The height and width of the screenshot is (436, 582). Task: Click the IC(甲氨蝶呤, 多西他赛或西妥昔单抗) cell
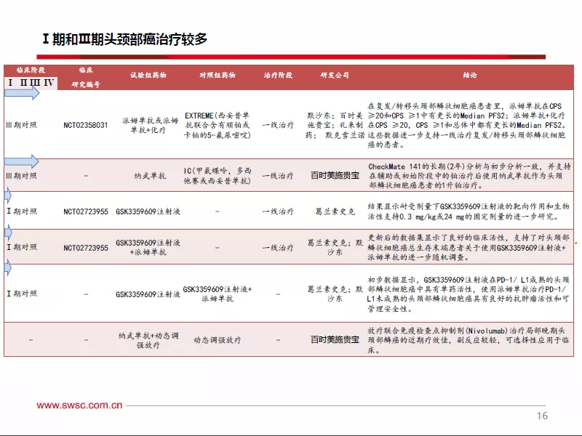(217, 176)
